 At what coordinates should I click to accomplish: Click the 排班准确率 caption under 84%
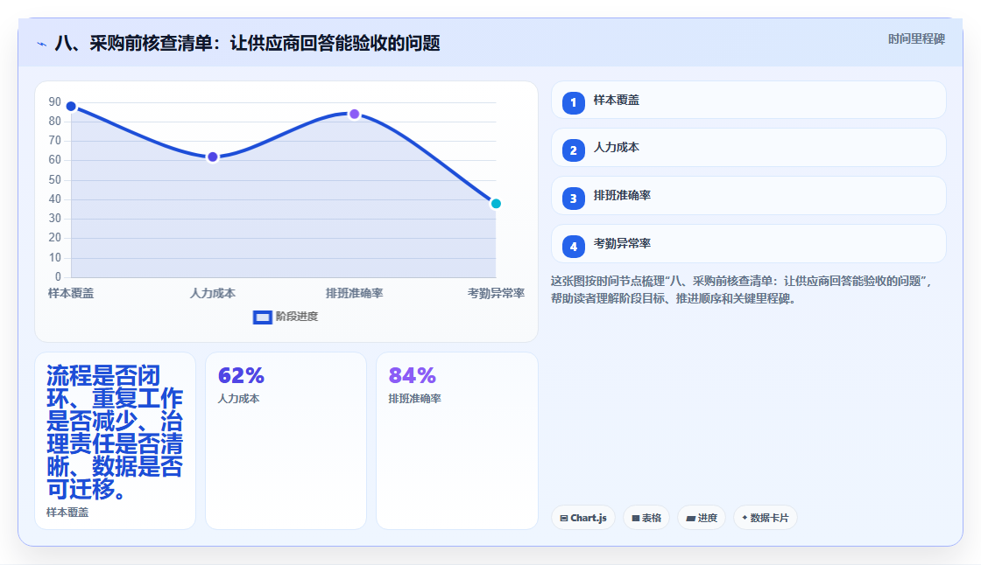tap(415, 399)
